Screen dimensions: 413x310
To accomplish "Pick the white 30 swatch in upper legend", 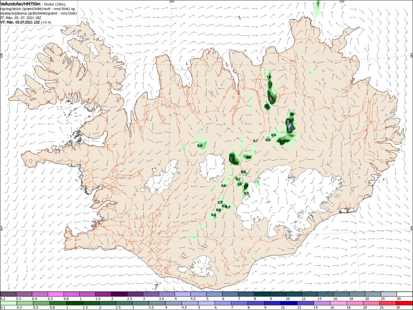I will 405,294.
